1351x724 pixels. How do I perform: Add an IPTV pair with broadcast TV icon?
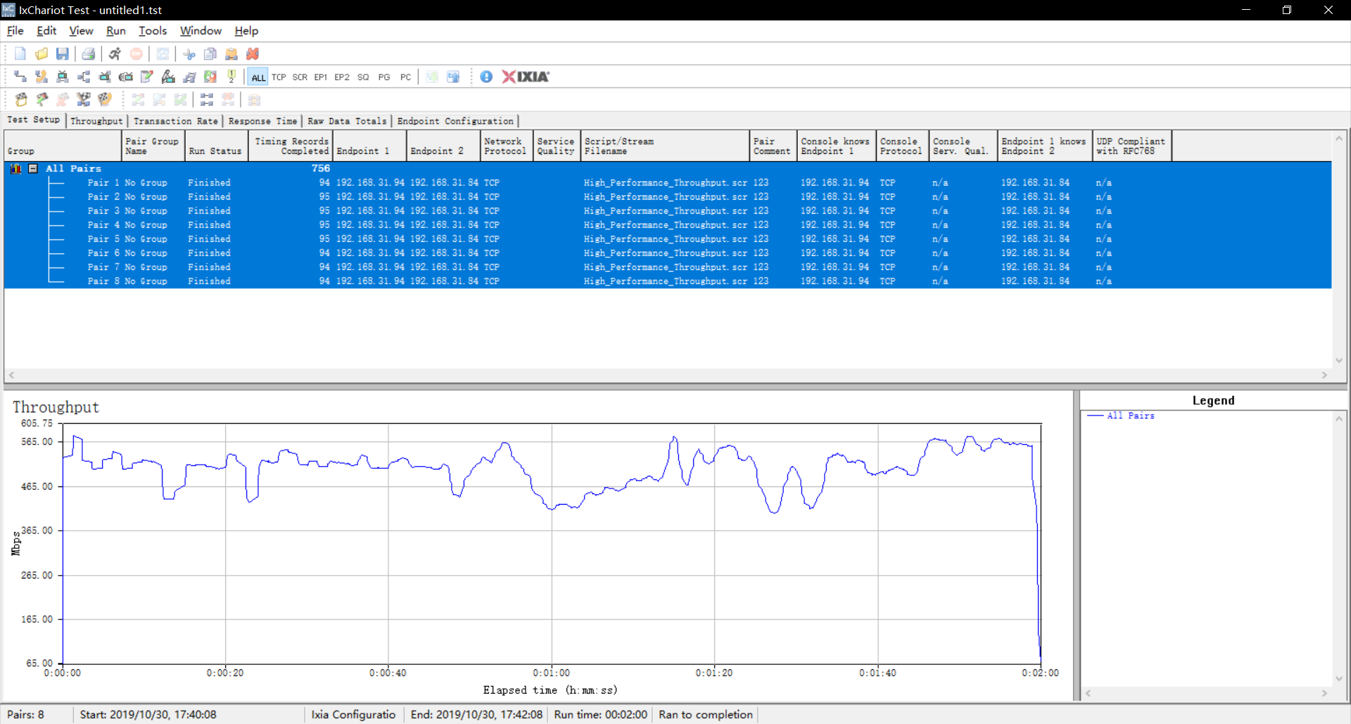click(125, 77)
